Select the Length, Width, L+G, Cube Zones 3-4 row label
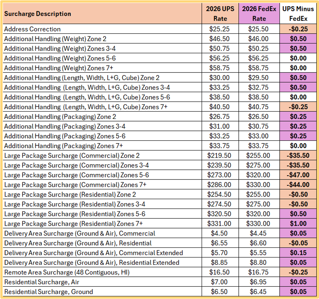This screenshot has height=299, width=319. (102, 87)
